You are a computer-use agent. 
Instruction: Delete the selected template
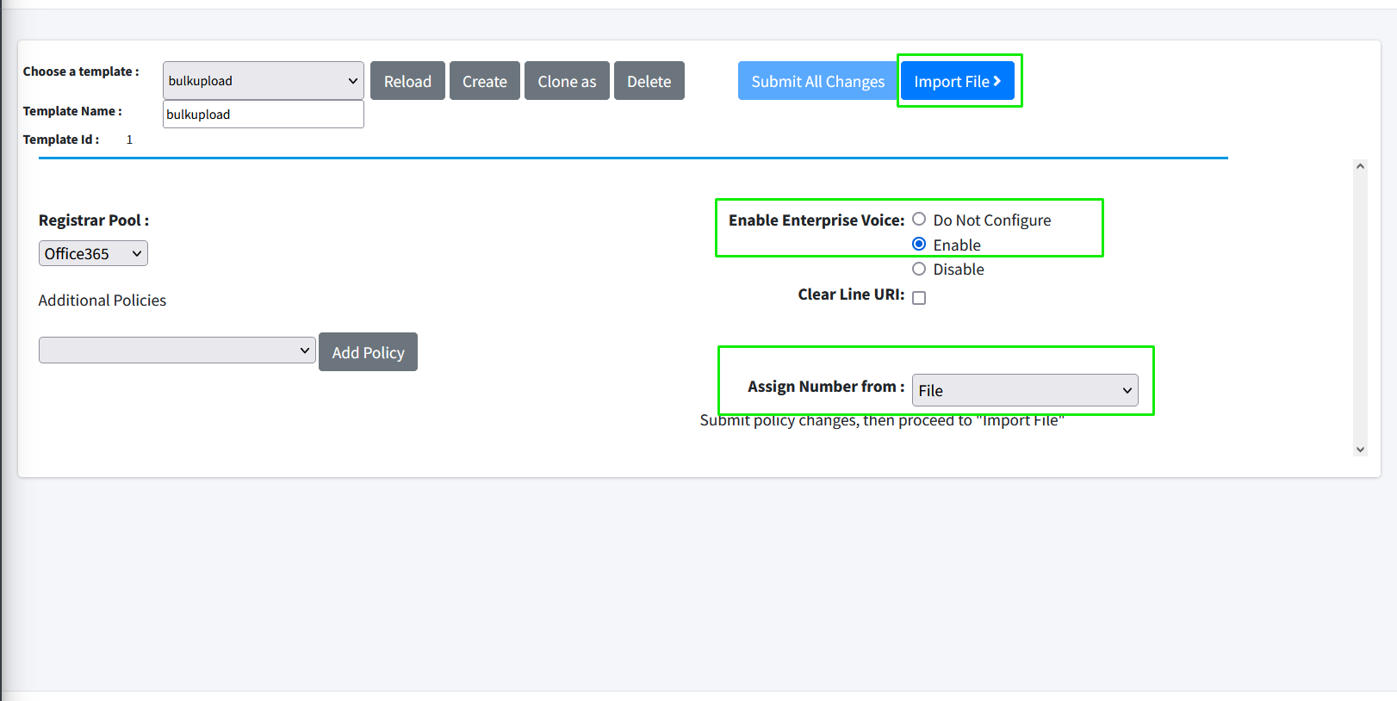[649, 81]
